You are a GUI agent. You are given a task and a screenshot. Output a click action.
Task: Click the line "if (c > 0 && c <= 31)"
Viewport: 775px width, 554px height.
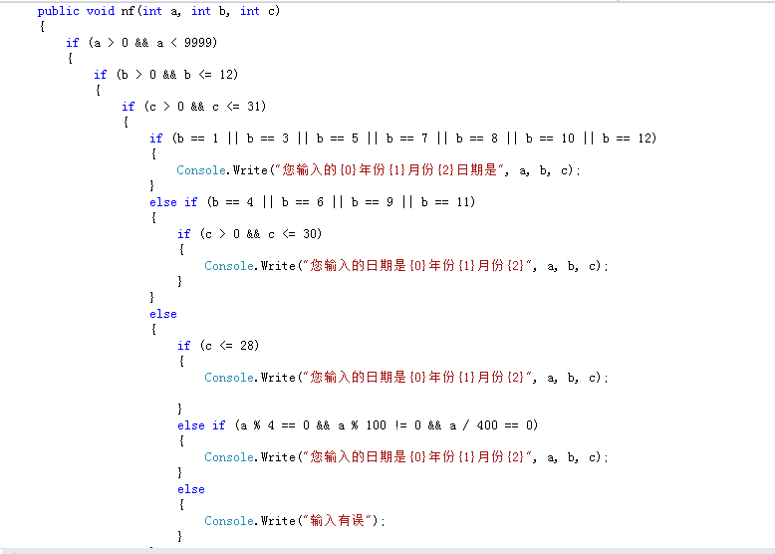click(193, 107)
